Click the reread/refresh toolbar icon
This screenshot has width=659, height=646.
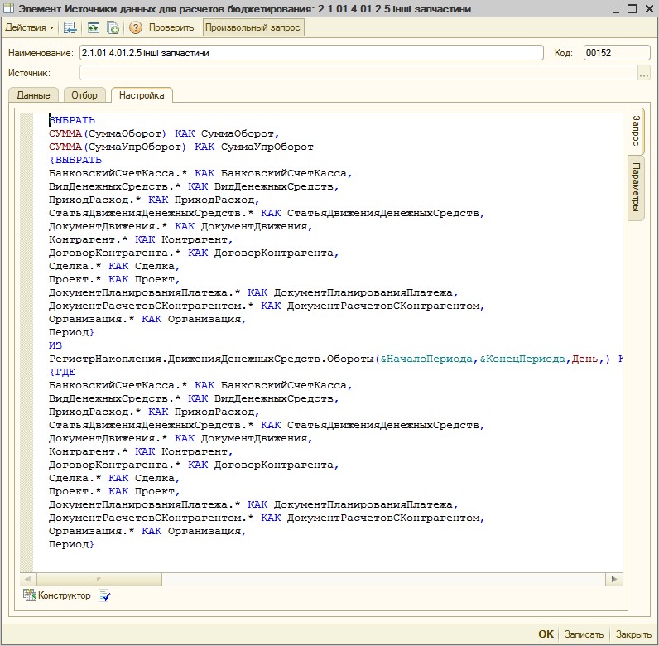94,27
